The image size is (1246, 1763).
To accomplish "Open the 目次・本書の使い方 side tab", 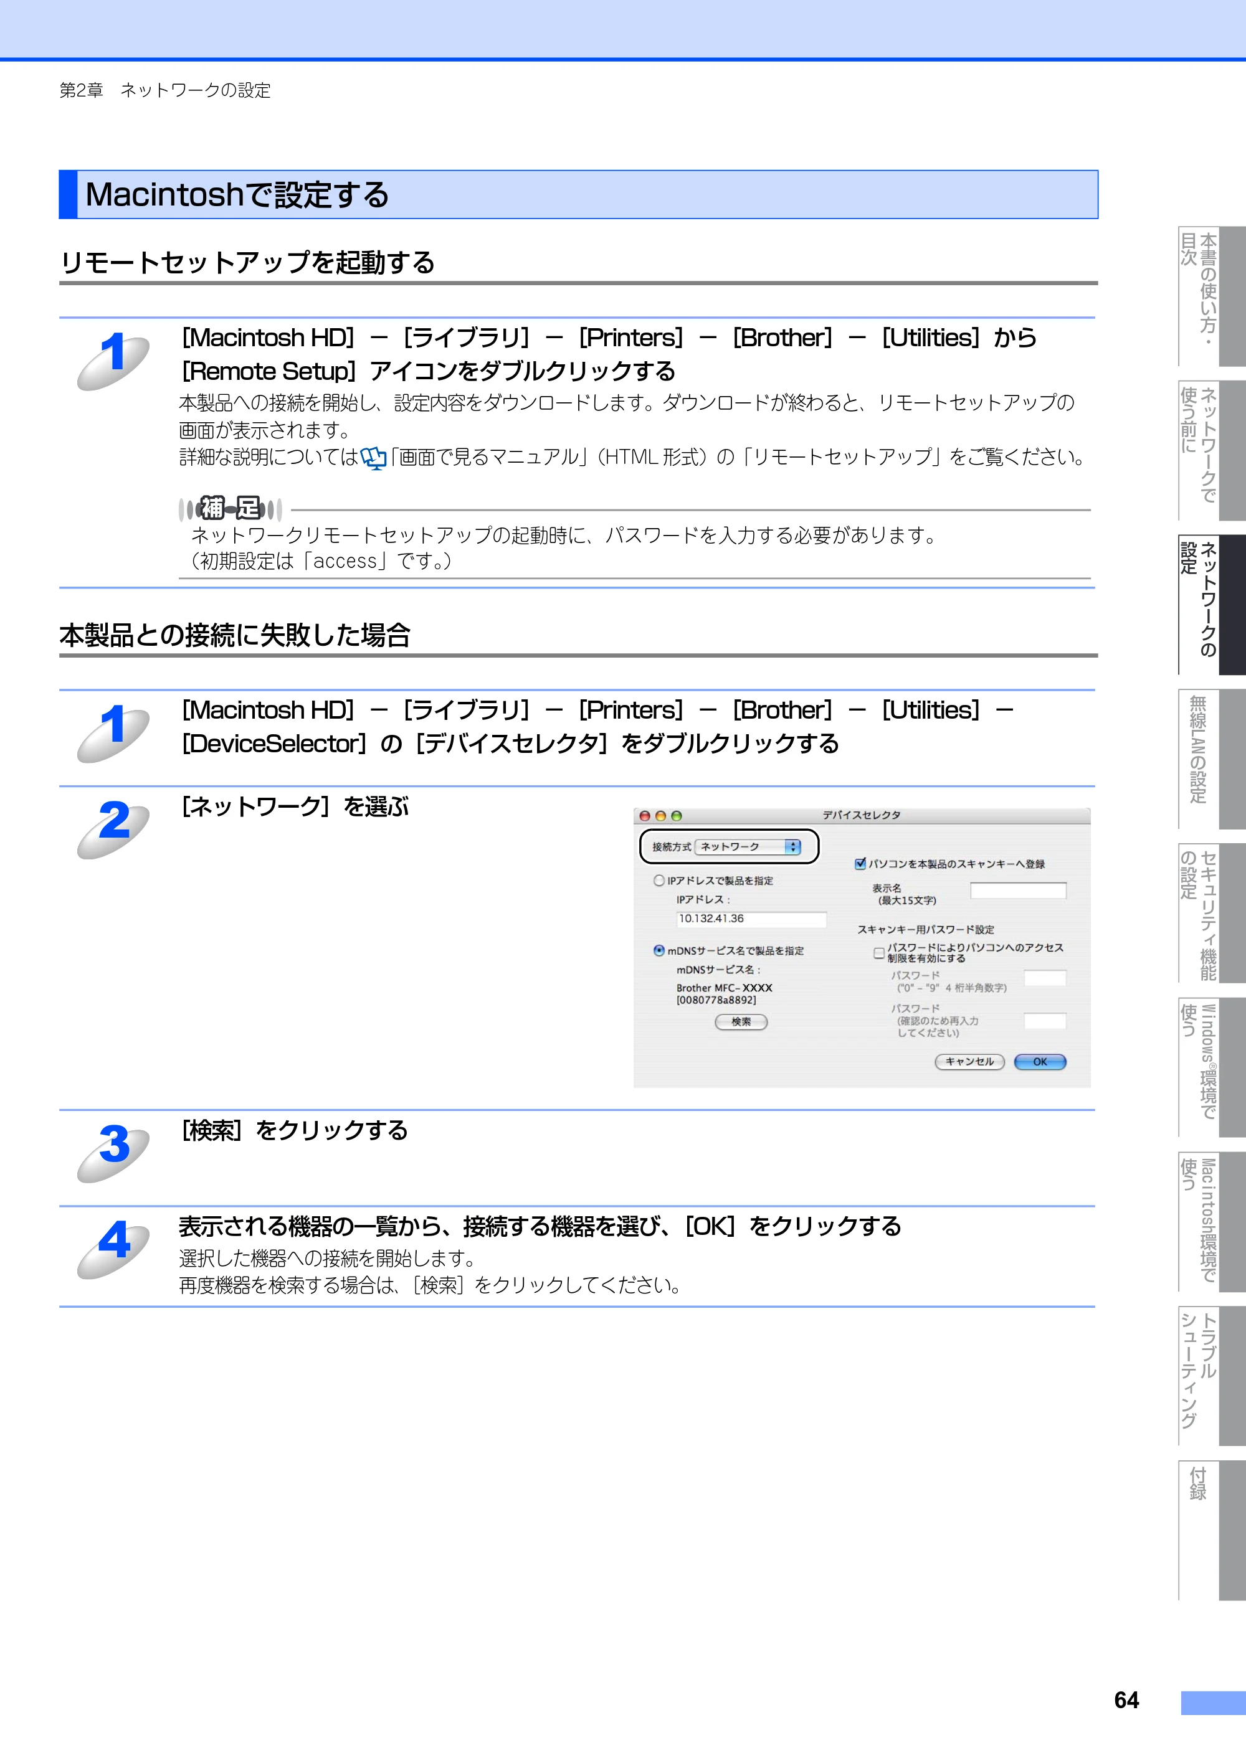I will tap(1212, 296).
